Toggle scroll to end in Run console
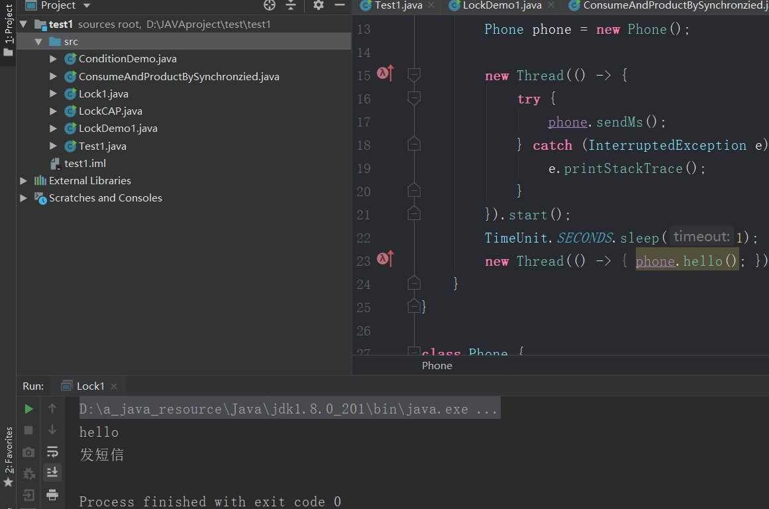The width and height of the screenshot is (769, 509). (x=52, y=472)
